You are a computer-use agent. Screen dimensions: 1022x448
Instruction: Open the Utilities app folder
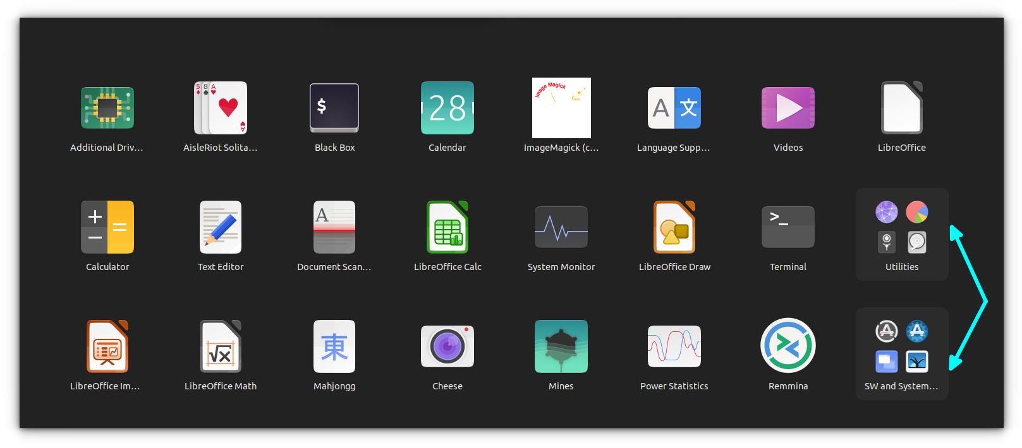coord(902,234)
